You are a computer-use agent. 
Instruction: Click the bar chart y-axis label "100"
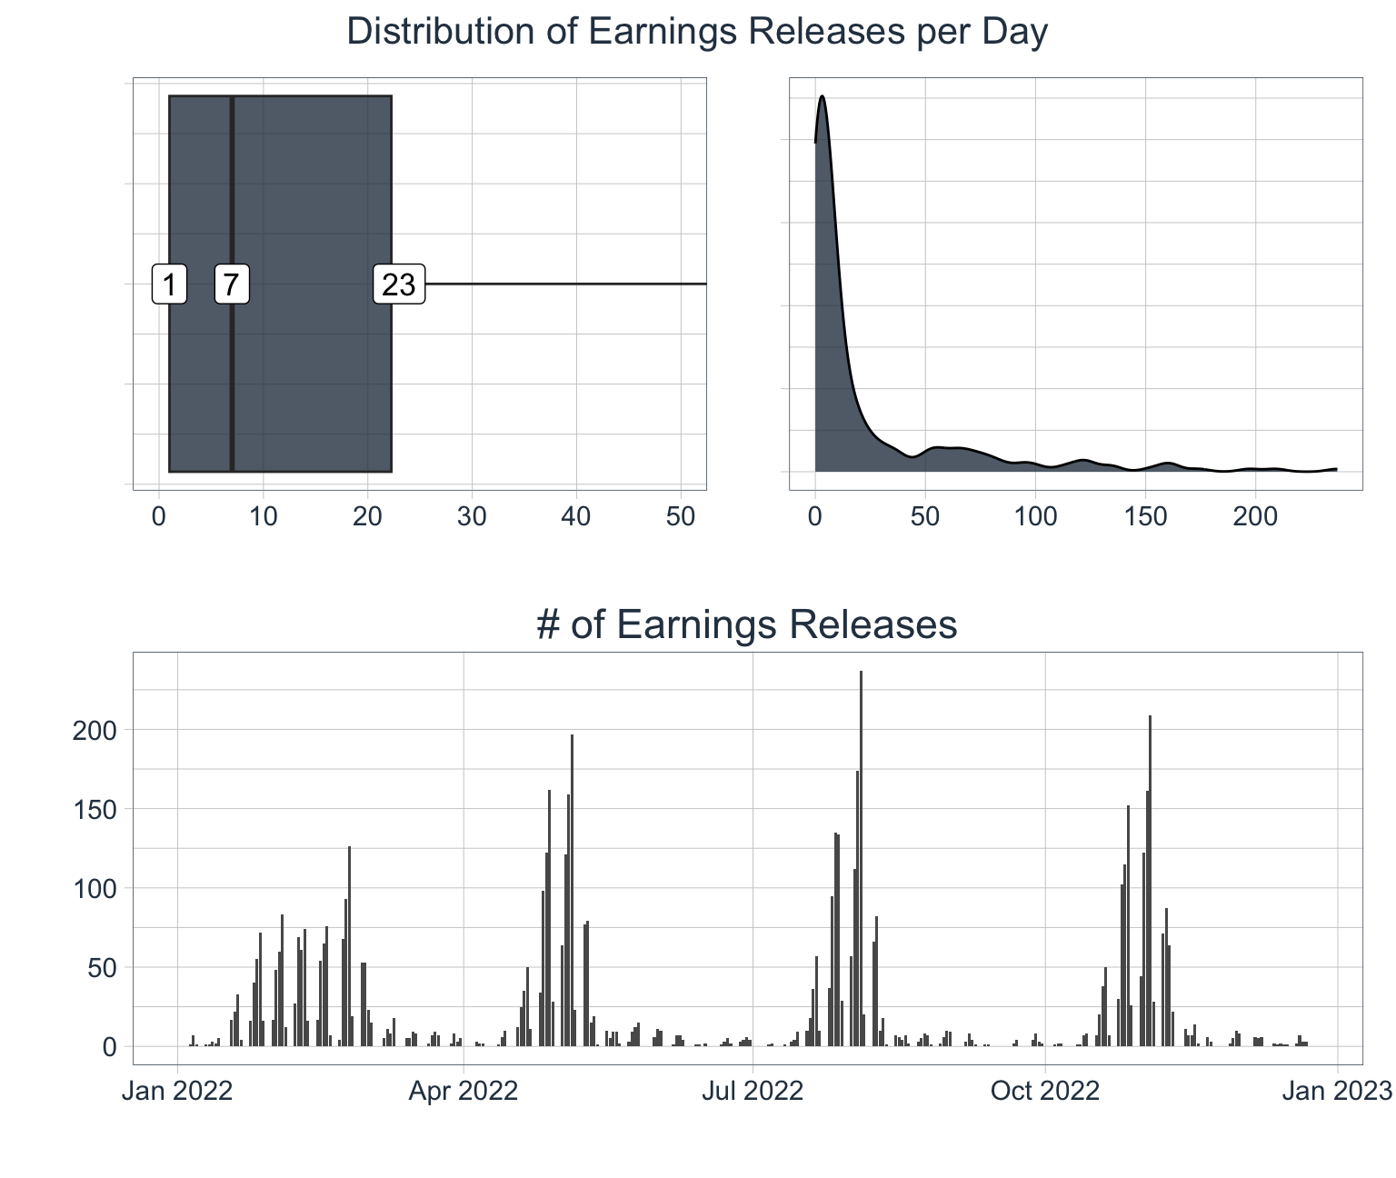pyautogui.click(x=95, y=888)
